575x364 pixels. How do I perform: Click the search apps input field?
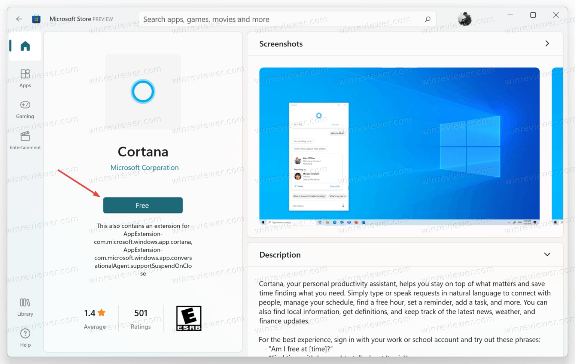(x=287, y=19)
